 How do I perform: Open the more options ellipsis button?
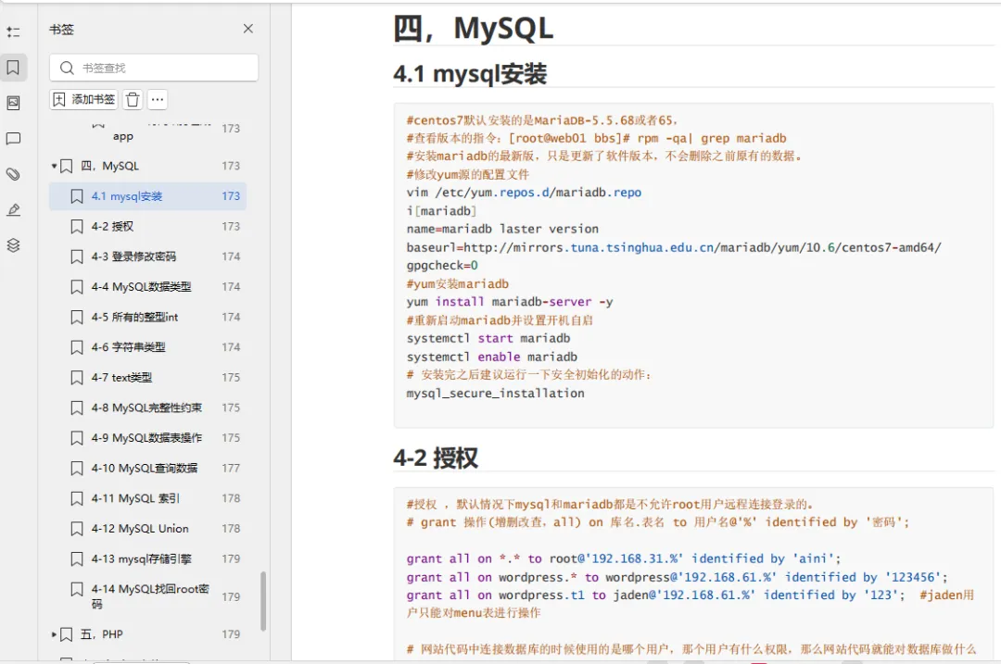click(158, 99)
